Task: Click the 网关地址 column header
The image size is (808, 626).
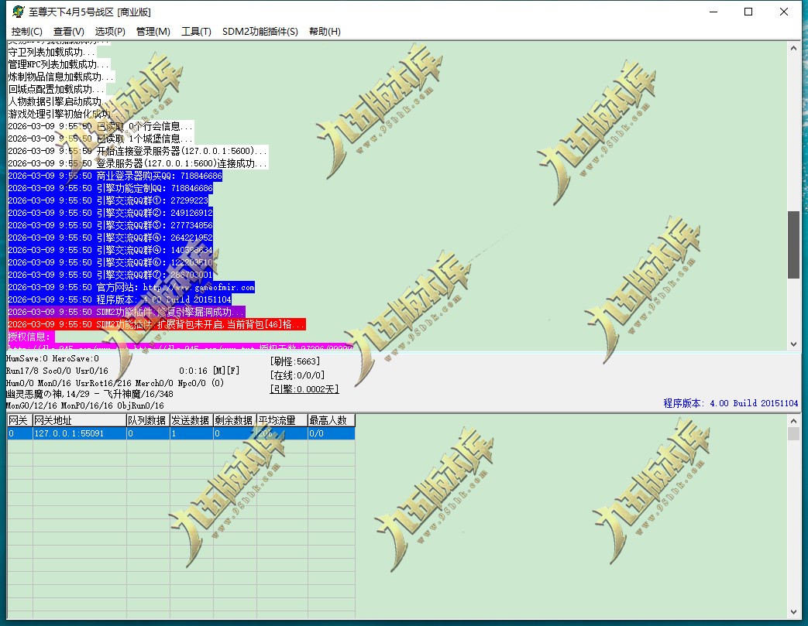Action: (x=79, y=421)
